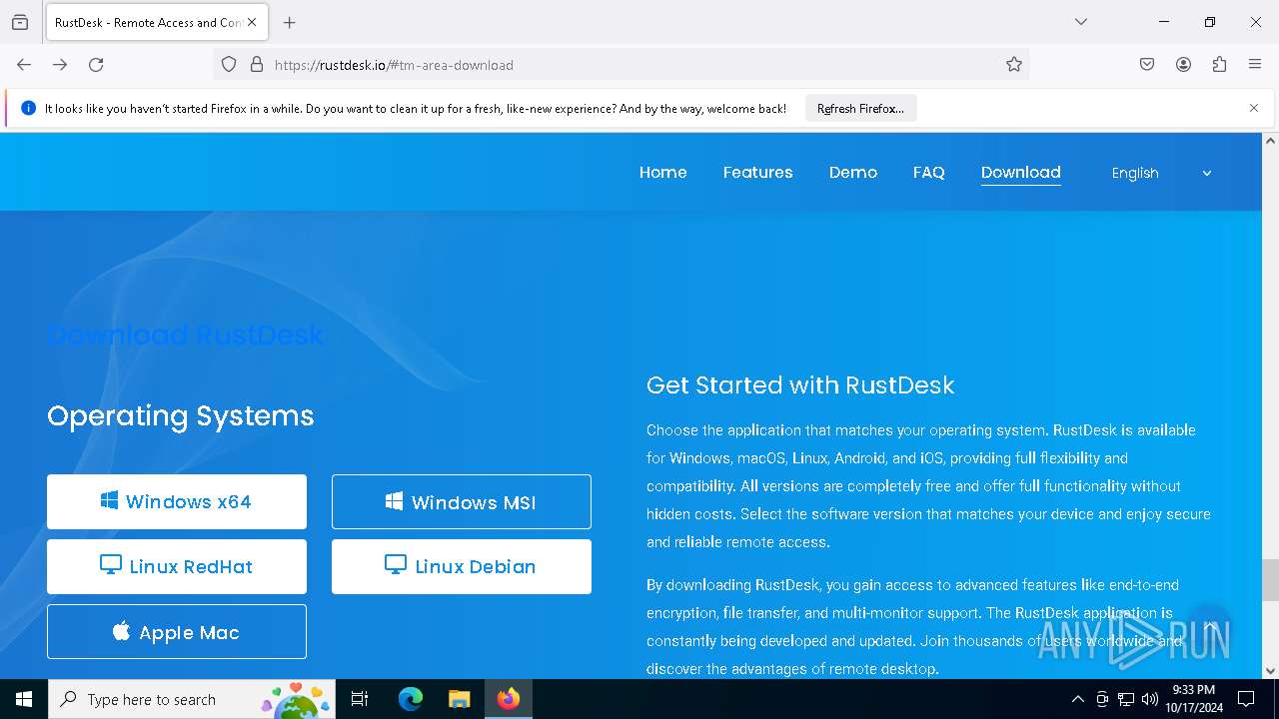
Task: Download the Windows MSI installer
Action: (462, 501)
